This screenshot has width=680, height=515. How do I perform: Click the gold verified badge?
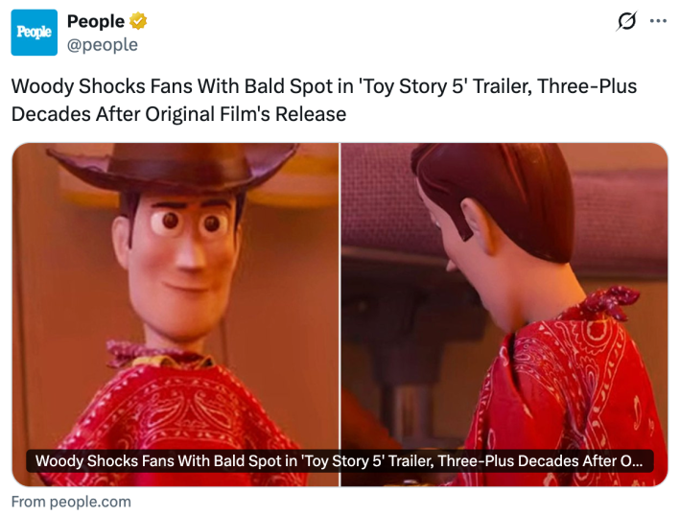point(138,21)
